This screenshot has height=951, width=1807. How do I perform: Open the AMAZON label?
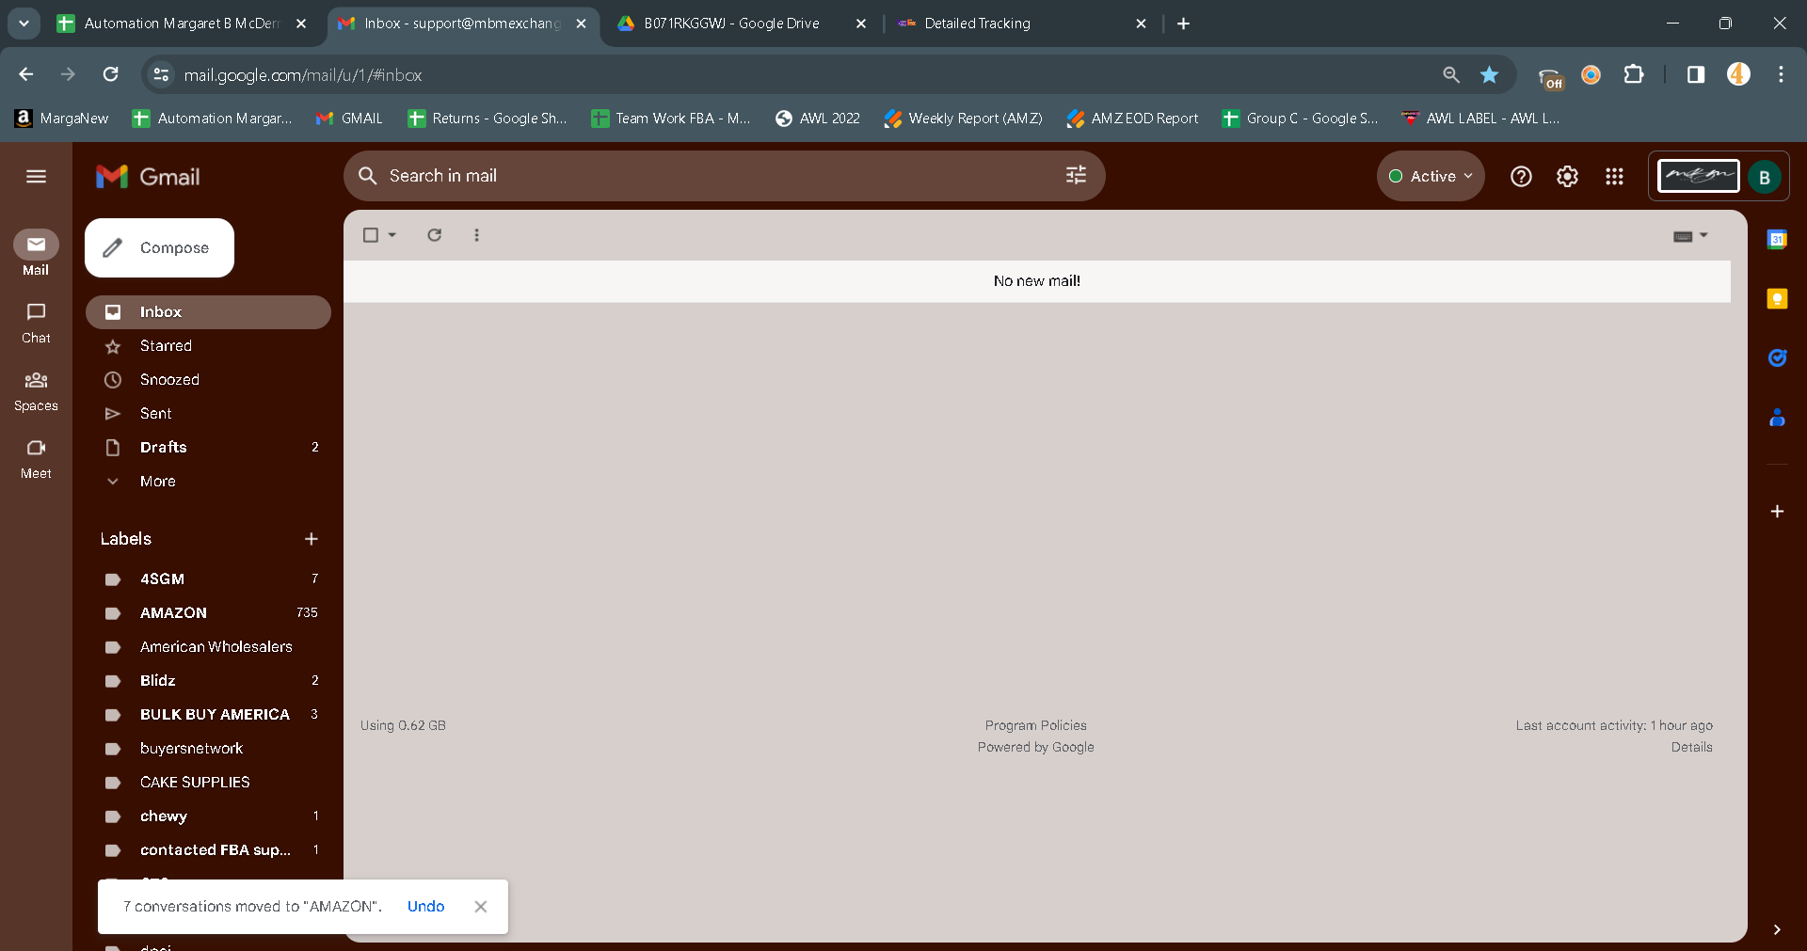(x=208, y=613)
